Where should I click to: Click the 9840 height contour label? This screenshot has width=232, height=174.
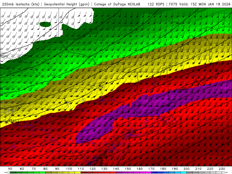pyautogui.click(x=12, y=120)
